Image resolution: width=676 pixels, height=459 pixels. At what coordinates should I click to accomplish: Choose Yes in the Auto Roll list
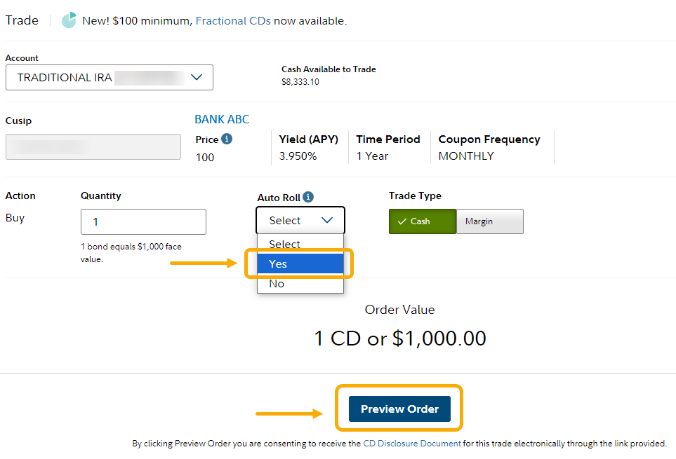[300, 263]
